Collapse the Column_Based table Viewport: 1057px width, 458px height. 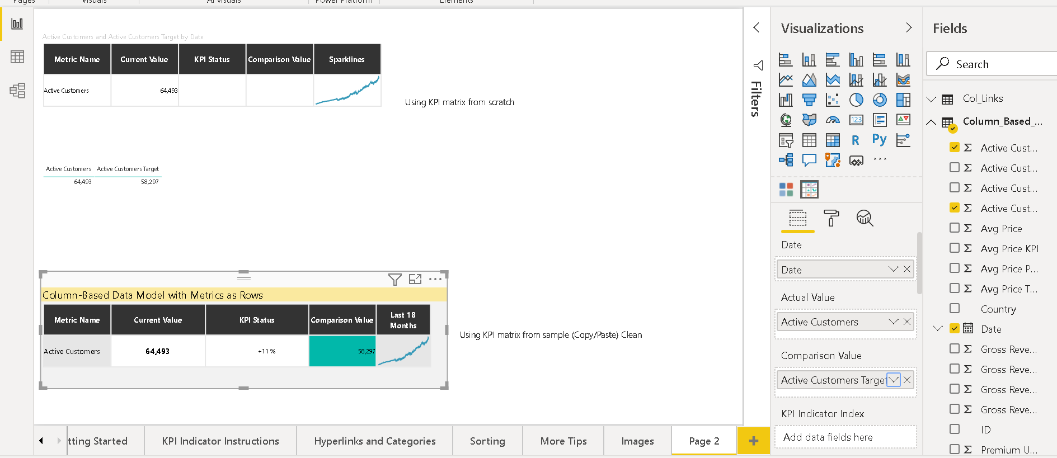pos(931,122)
